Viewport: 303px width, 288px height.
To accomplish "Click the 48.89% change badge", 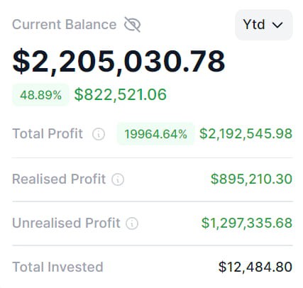I will tap(40, 95).
